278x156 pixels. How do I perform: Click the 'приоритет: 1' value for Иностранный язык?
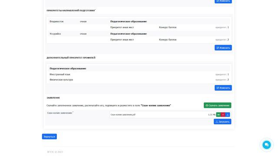point(222,74)
